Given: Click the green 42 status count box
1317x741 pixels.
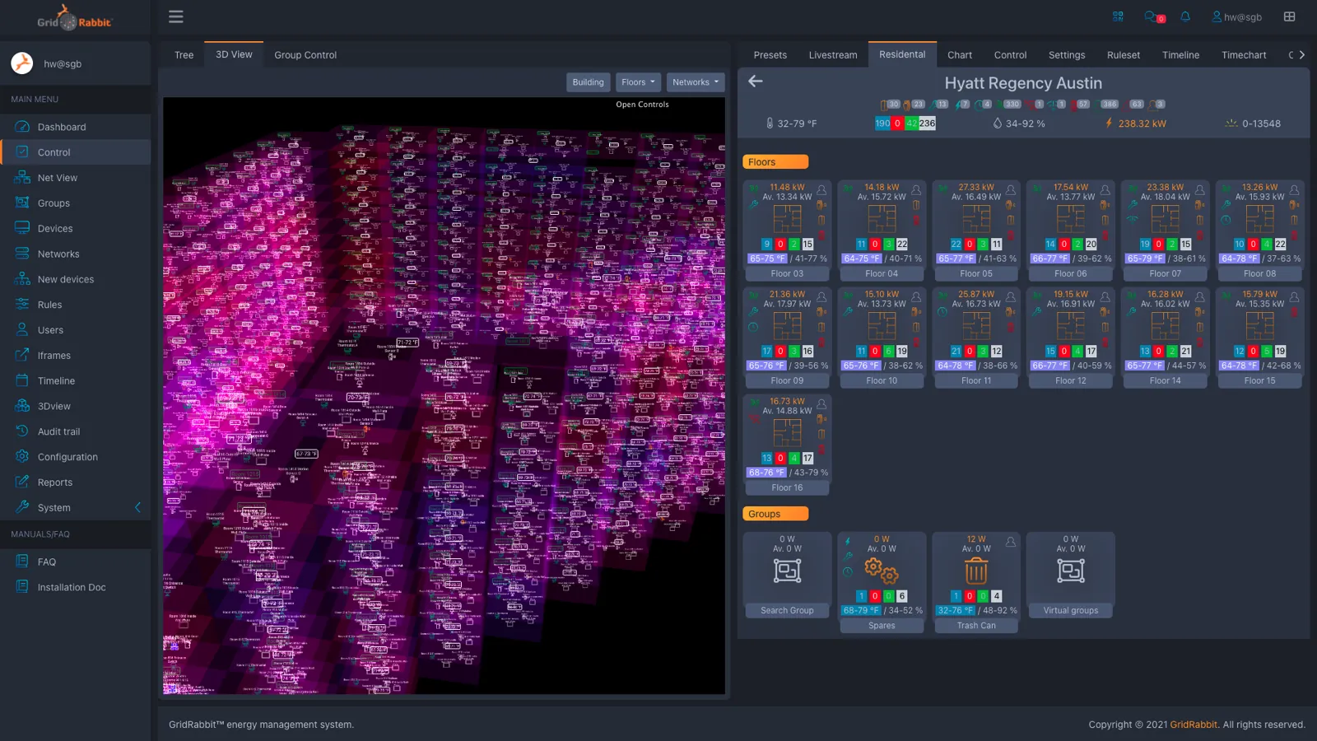Looking at the screenshot, I should (911, 123).
